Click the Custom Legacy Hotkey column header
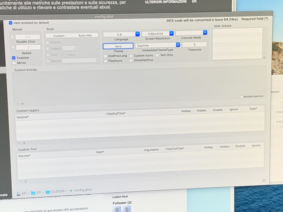The image size is (283, 212). click(x=186, y=111)
